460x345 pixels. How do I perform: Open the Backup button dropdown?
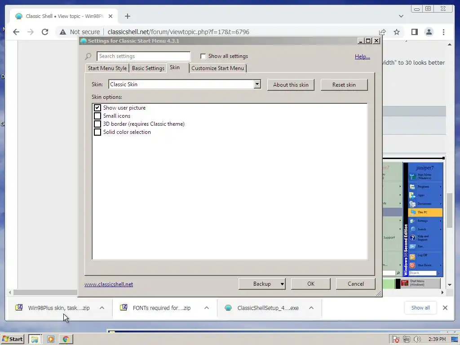[282, 284]
